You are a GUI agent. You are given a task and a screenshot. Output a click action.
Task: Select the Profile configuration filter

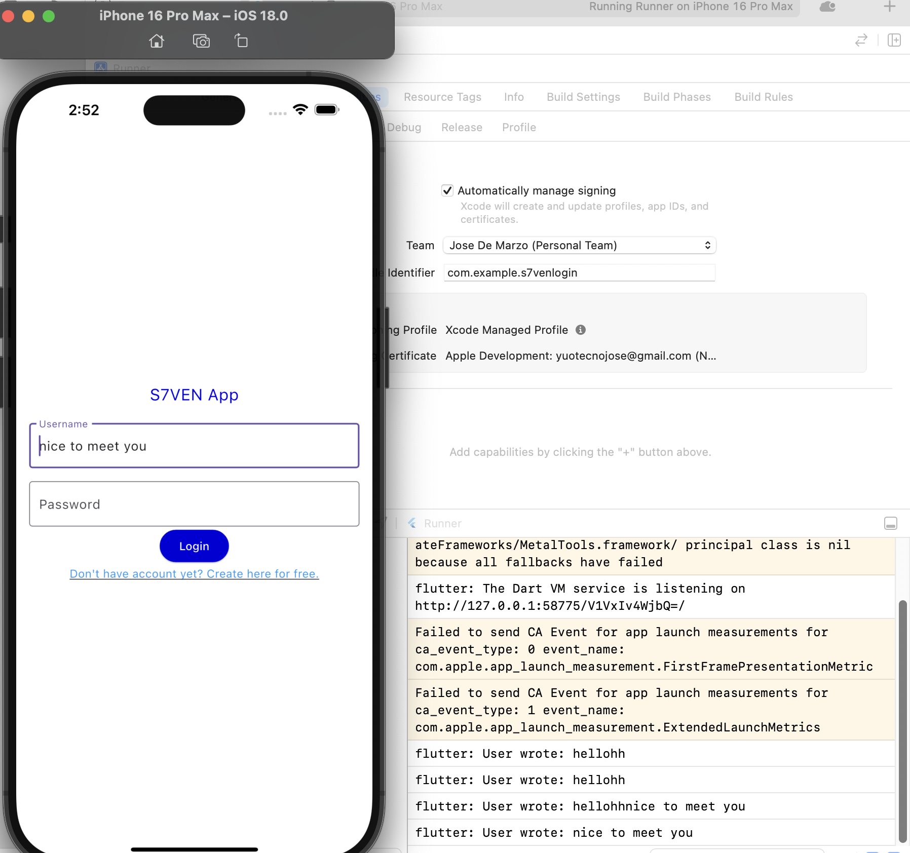(519, 127)
